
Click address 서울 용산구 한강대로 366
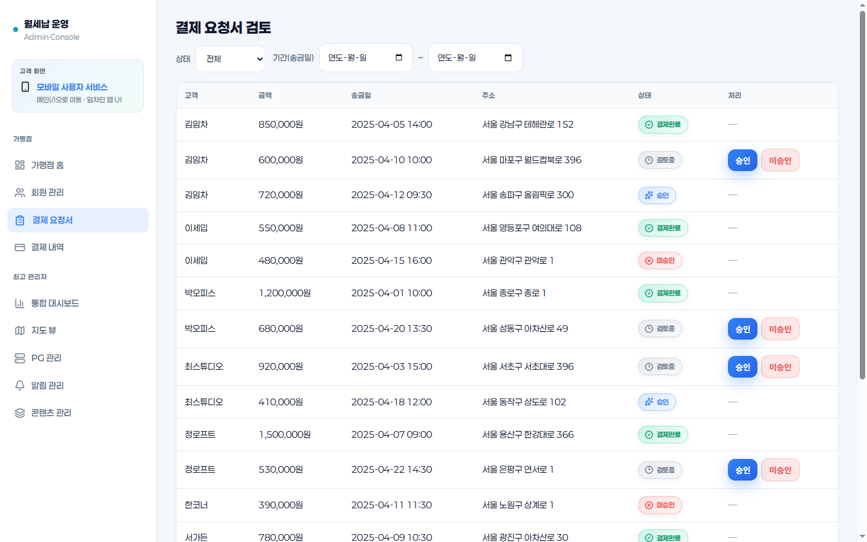pyautogui.click(x=527, y=435)
